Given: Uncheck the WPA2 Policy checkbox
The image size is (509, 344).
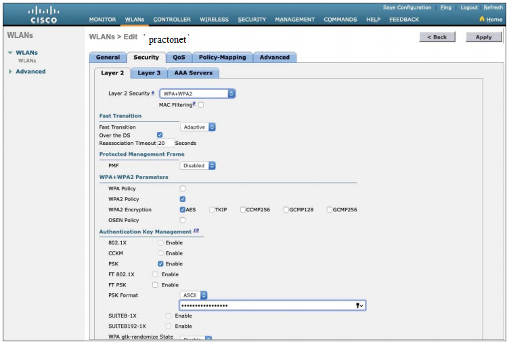Looking at the screenshot, I should [x=183, y=199].
